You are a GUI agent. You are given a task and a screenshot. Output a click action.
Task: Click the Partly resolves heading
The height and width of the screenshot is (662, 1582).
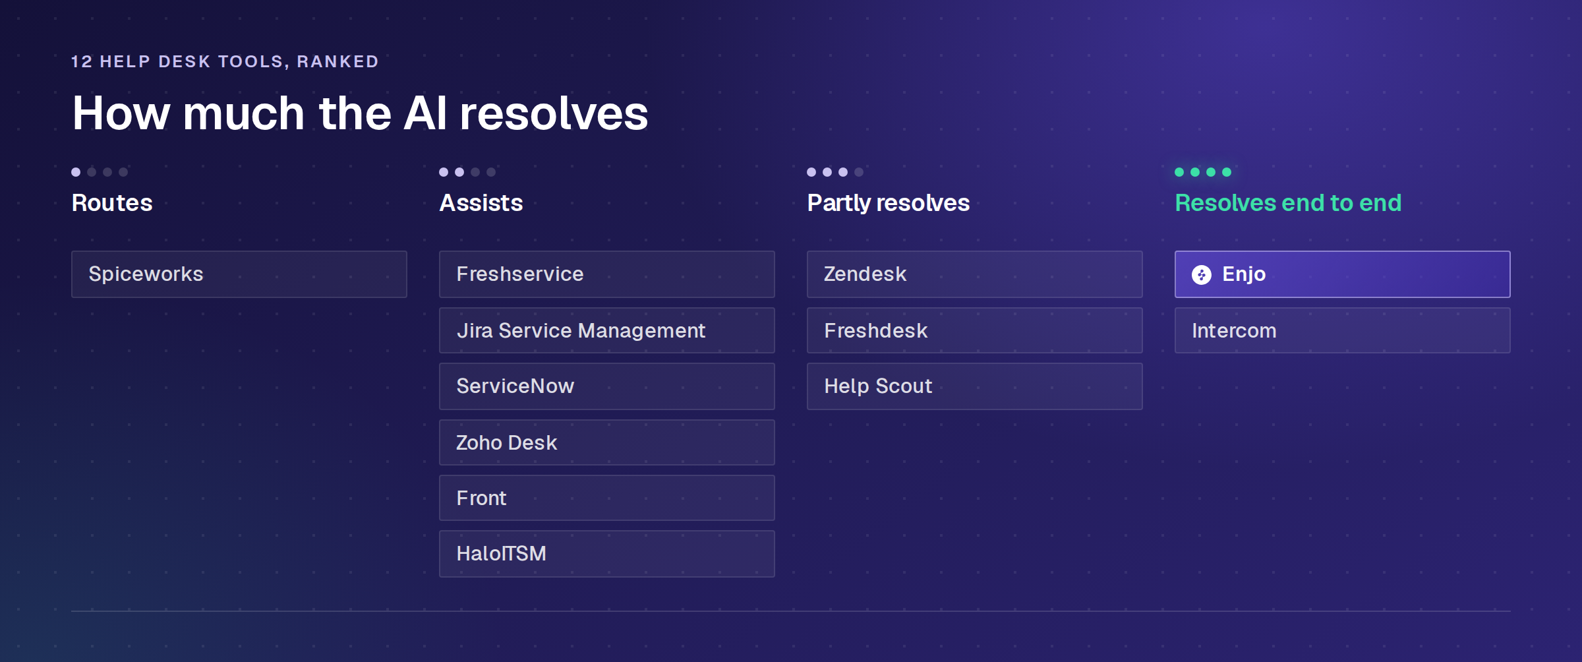[x=889, y=203]
